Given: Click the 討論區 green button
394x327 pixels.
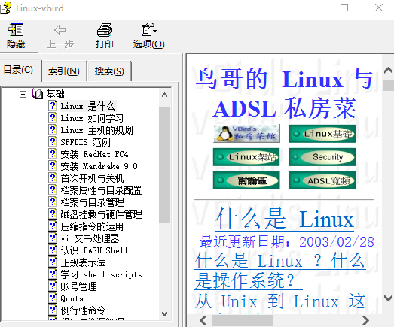Looking at the screenshot, I should click(x=246, y=180).
